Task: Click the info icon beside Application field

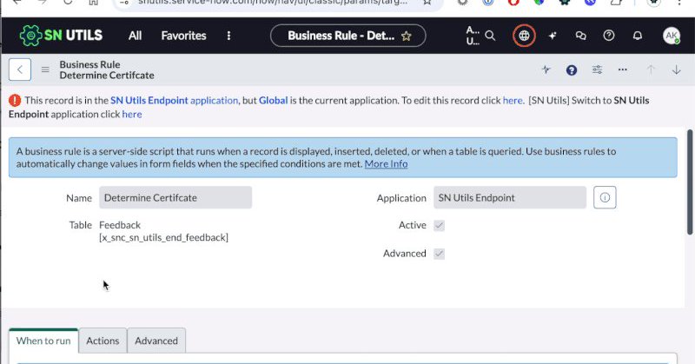Action: 605,198
